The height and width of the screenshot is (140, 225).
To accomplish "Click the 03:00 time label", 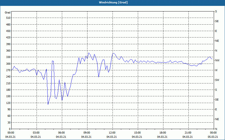I will 36,133.
